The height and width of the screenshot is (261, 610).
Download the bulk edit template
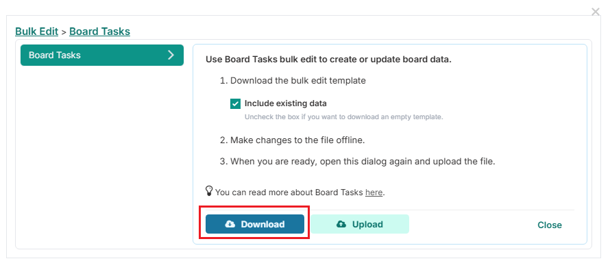click(x=255, y=224)
